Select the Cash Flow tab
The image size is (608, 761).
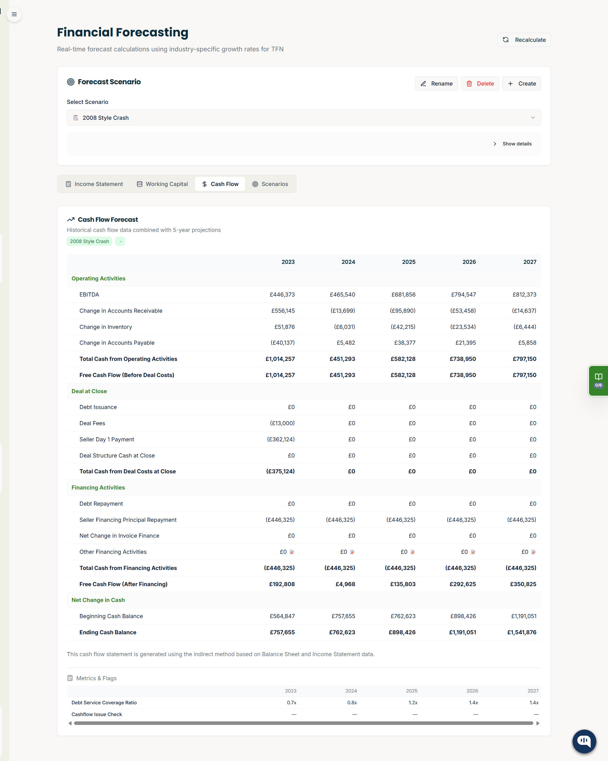point(220,184)
